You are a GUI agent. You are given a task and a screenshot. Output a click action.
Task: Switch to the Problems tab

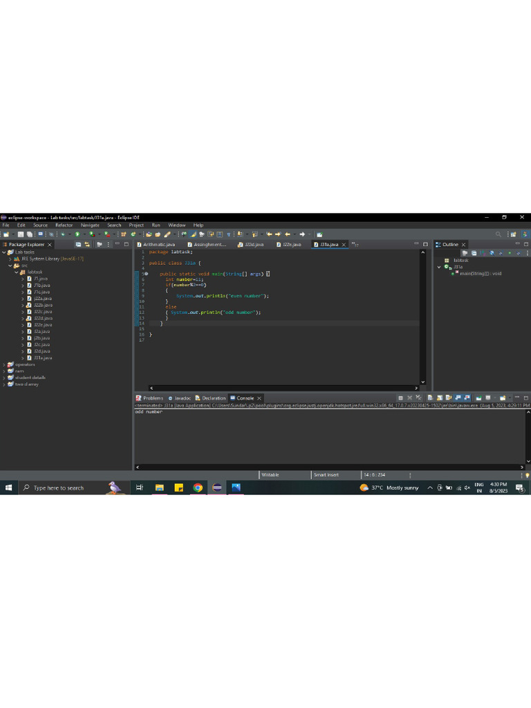[152, 398]
